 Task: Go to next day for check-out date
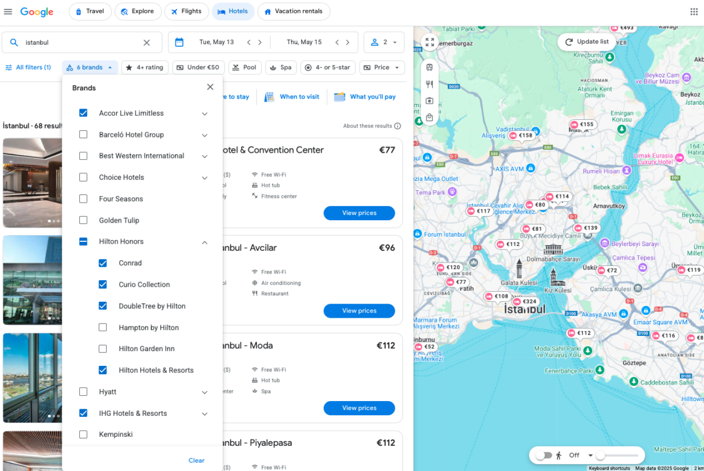pos(348,42)
